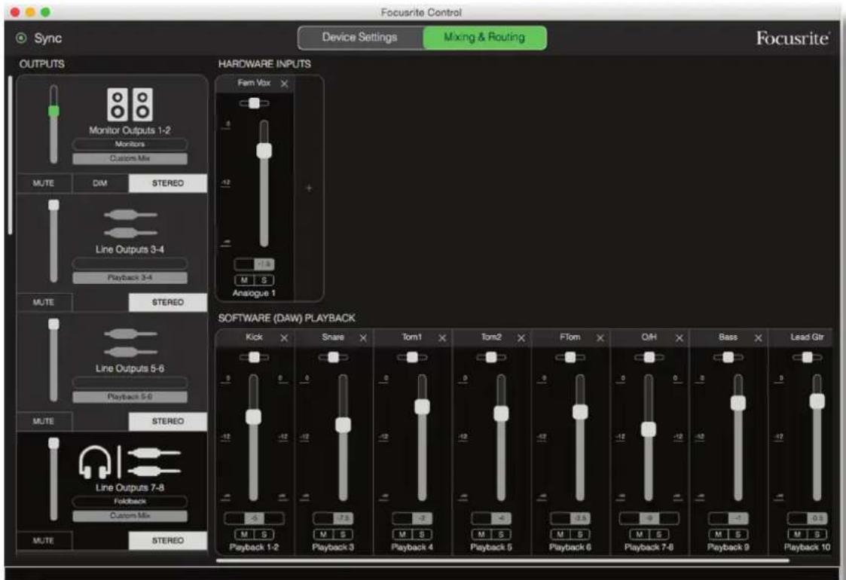Toggle DIM on Monitor Outputs 1-2

point(99,184)
